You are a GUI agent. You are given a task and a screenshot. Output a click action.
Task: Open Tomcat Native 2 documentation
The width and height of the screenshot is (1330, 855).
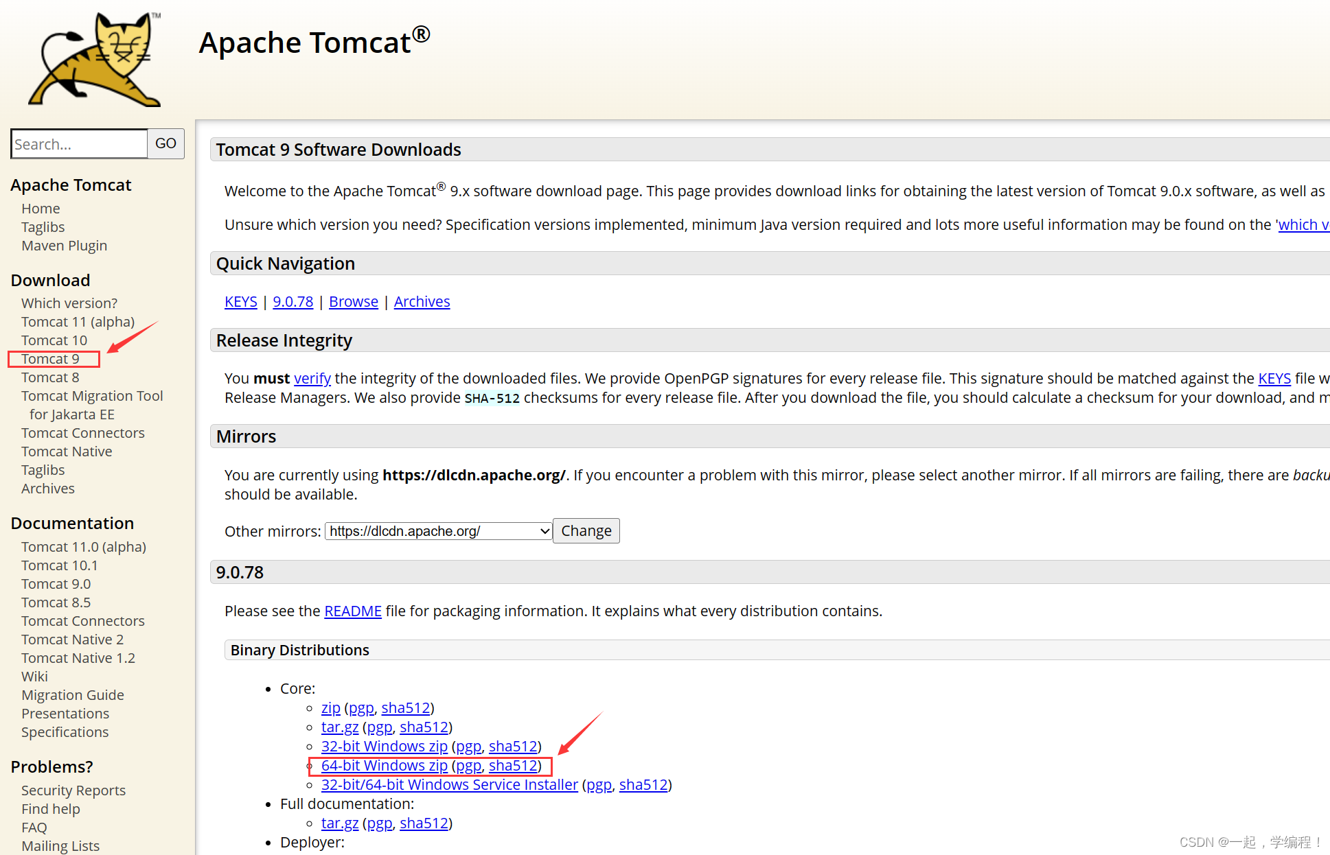pos(72,639)
